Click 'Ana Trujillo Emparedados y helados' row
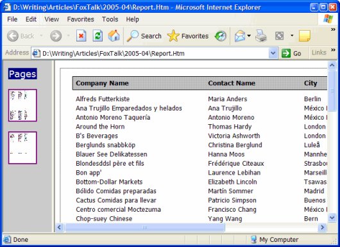Viewport: 340px width, 247px height. [x=129, y=108]
